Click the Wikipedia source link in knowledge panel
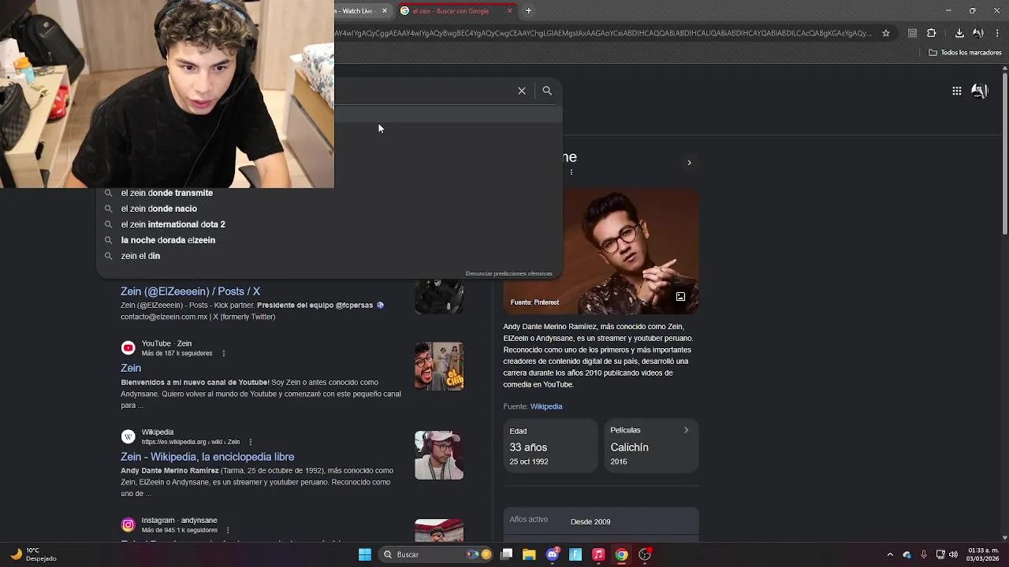 (x=546, y=406)
